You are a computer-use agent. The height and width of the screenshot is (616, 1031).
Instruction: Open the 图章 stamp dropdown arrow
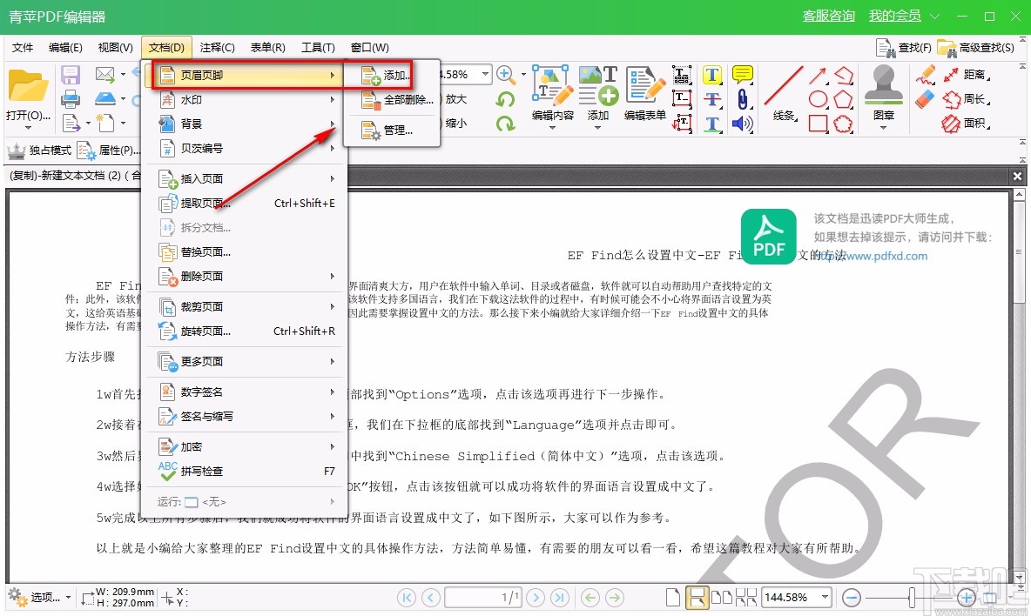[x=883, y=127]
